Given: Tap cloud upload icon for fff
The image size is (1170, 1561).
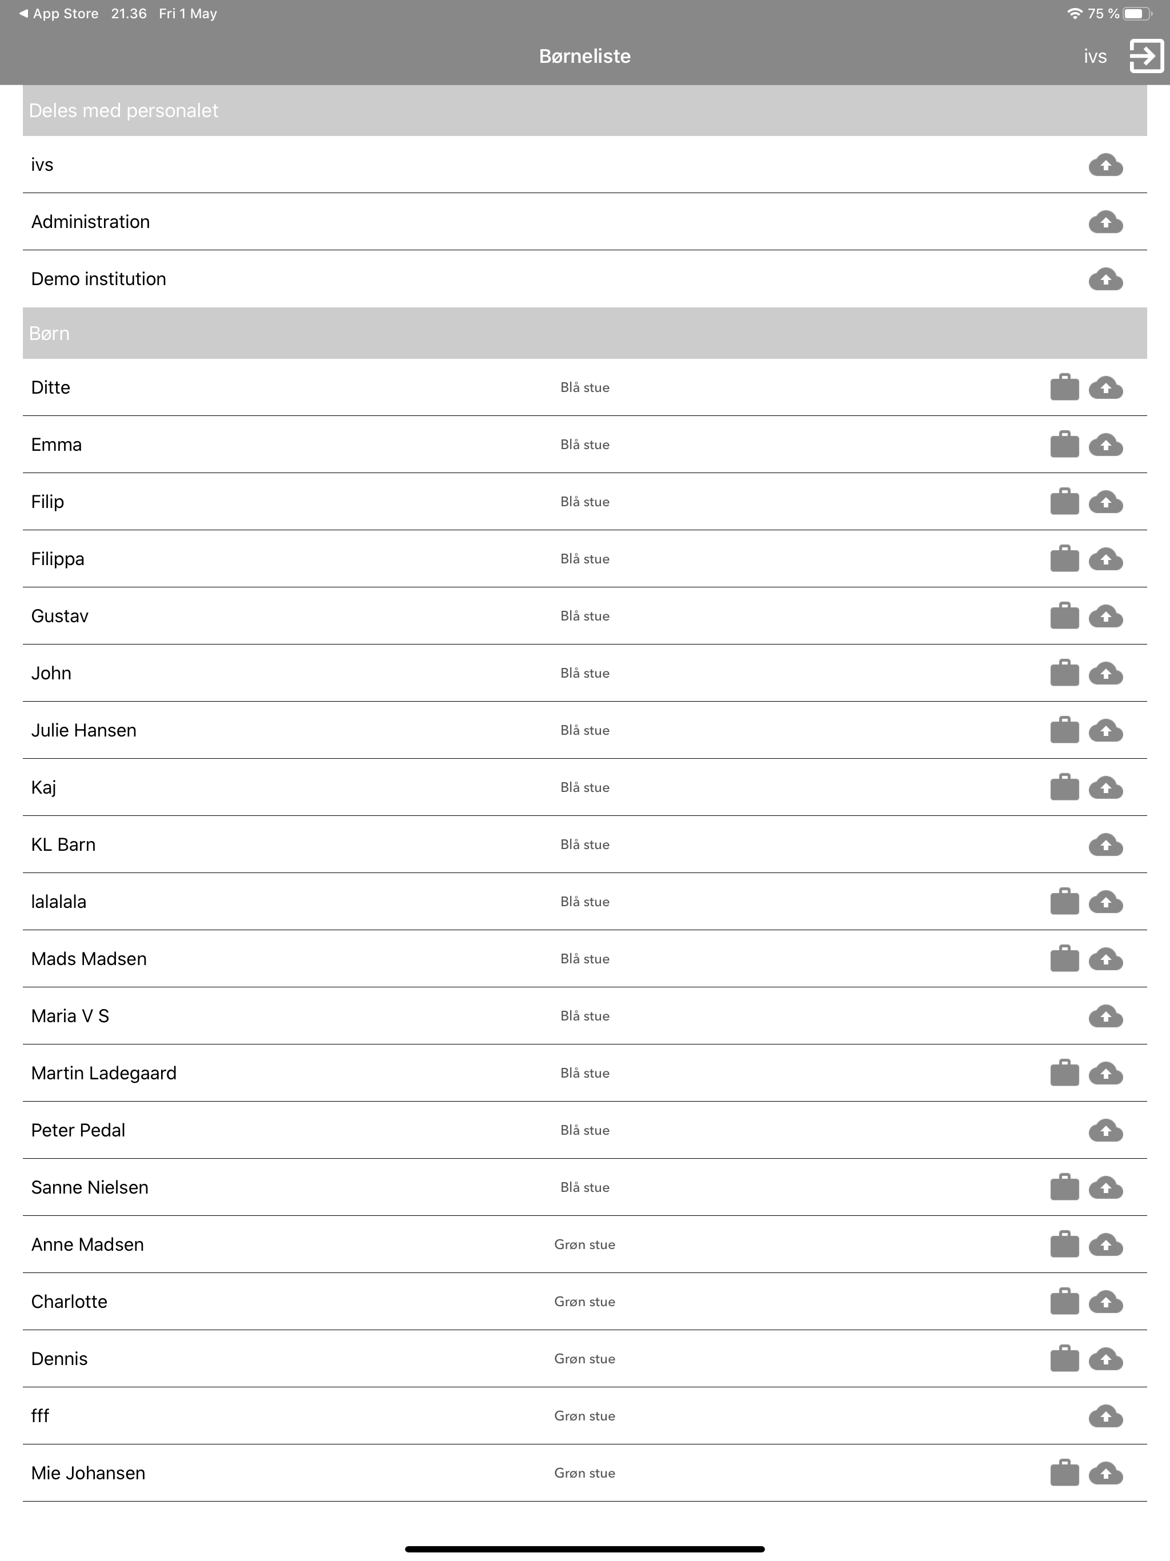Looking at the screenshot, I should point(1106,1416).
